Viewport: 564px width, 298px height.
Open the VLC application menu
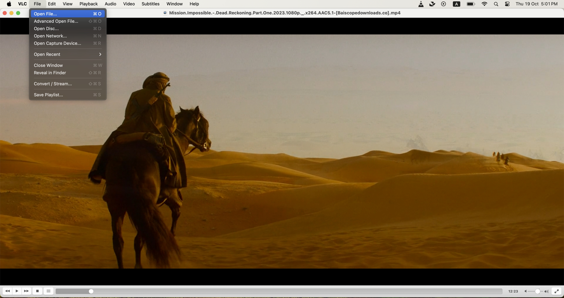22,4
